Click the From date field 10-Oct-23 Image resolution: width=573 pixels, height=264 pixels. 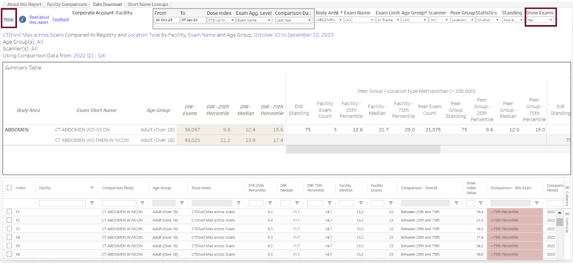tap(166, 20)
